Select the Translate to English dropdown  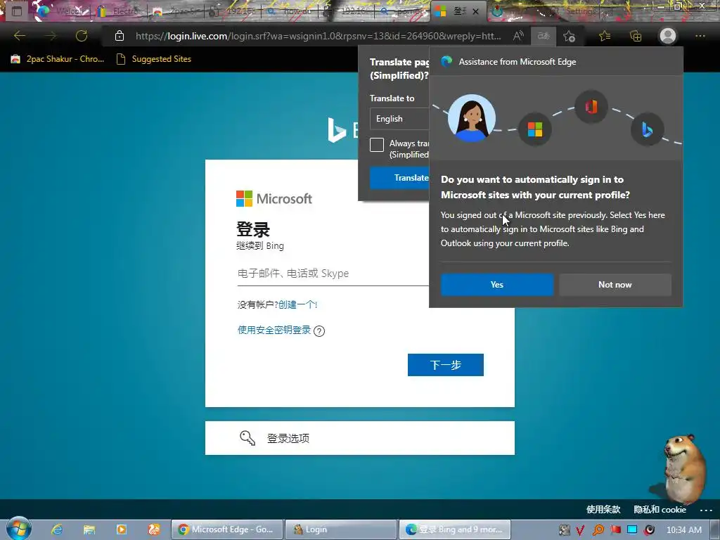tap(399, 119)
